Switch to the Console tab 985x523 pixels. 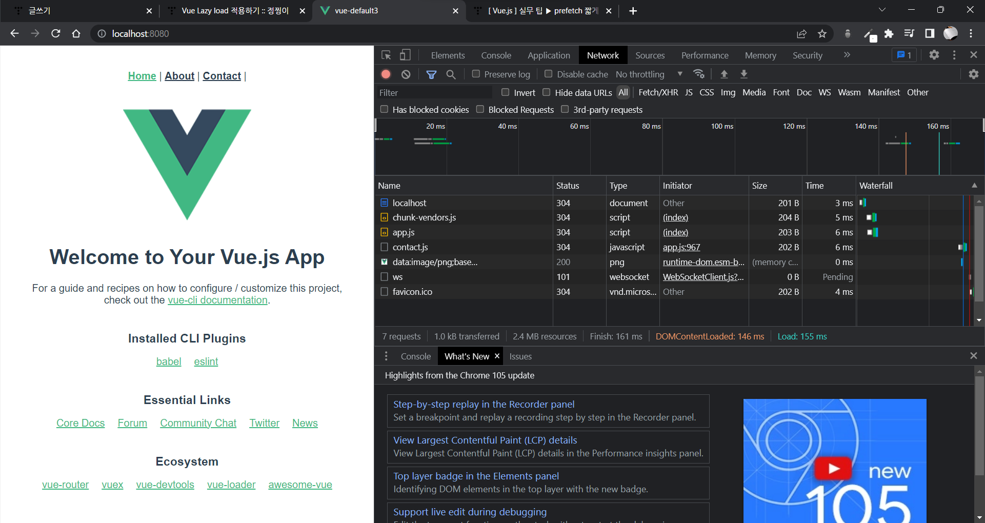(x=496, y=55)
